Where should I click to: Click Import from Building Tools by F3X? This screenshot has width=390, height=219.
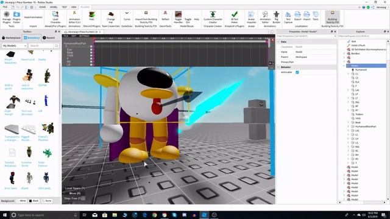[x=146, y=17]
